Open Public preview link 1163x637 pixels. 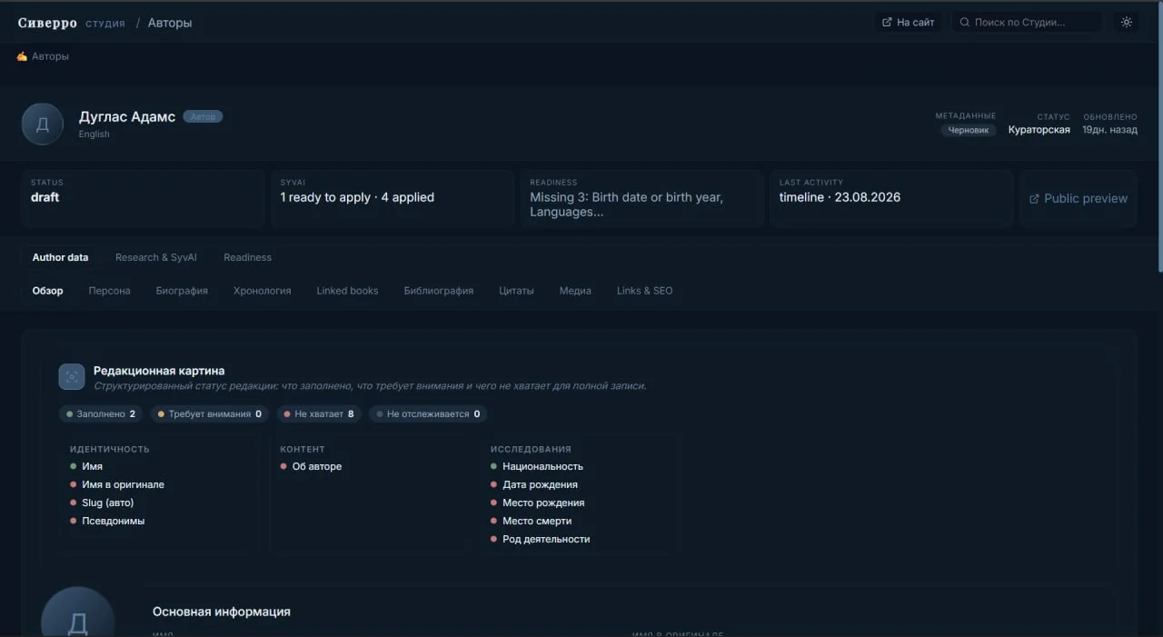(x=1079, y=198)
